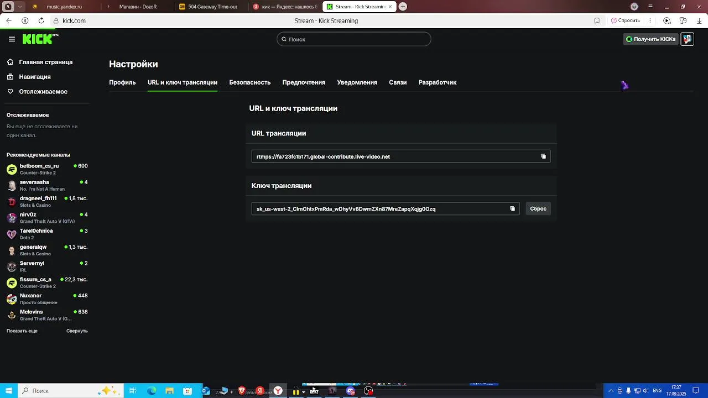Go to Главная страница in sidebar
708x398 pixels.
pyautogui.click(x=45, y=62)
